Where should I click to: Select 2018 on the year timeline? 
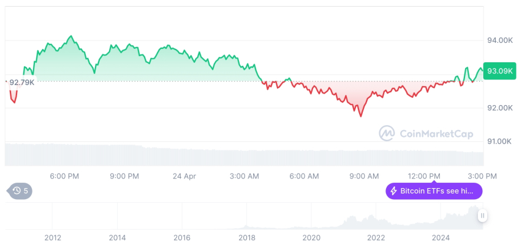(x=247, y=238)
